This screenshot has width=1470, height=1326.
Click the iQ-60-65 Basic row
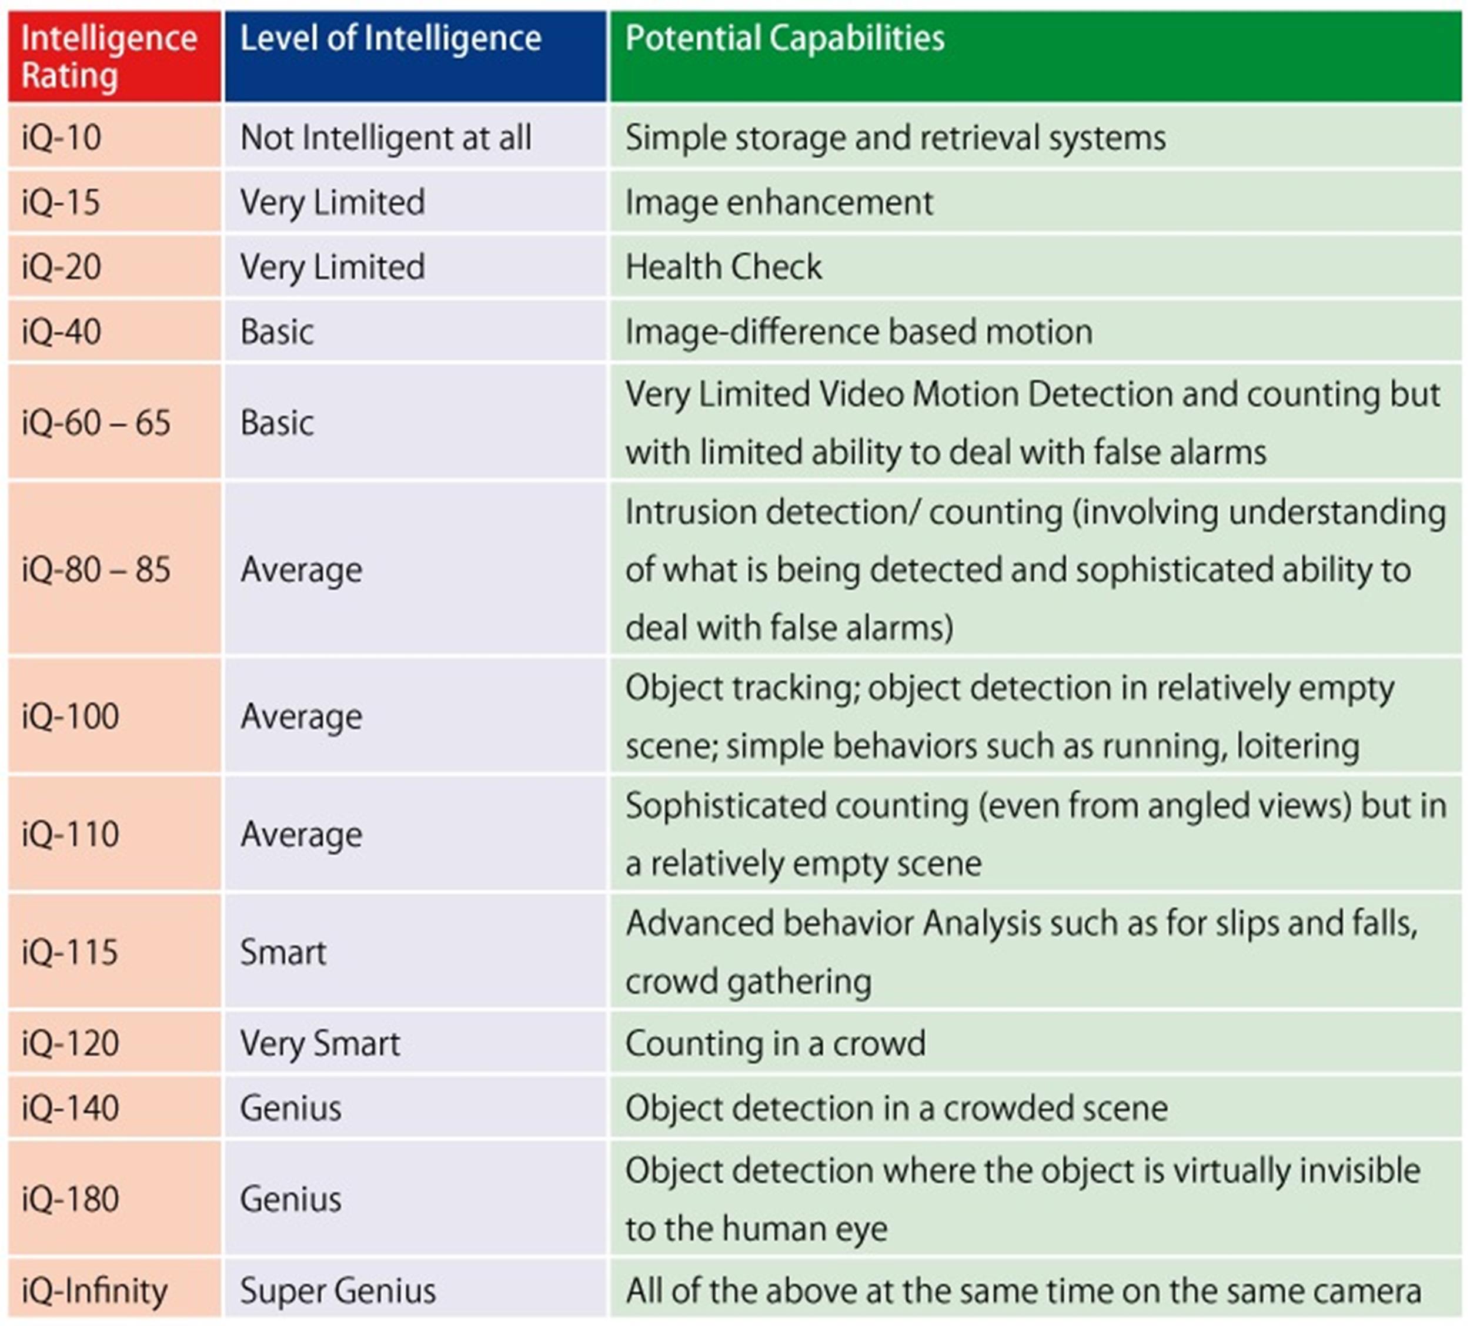735,423
